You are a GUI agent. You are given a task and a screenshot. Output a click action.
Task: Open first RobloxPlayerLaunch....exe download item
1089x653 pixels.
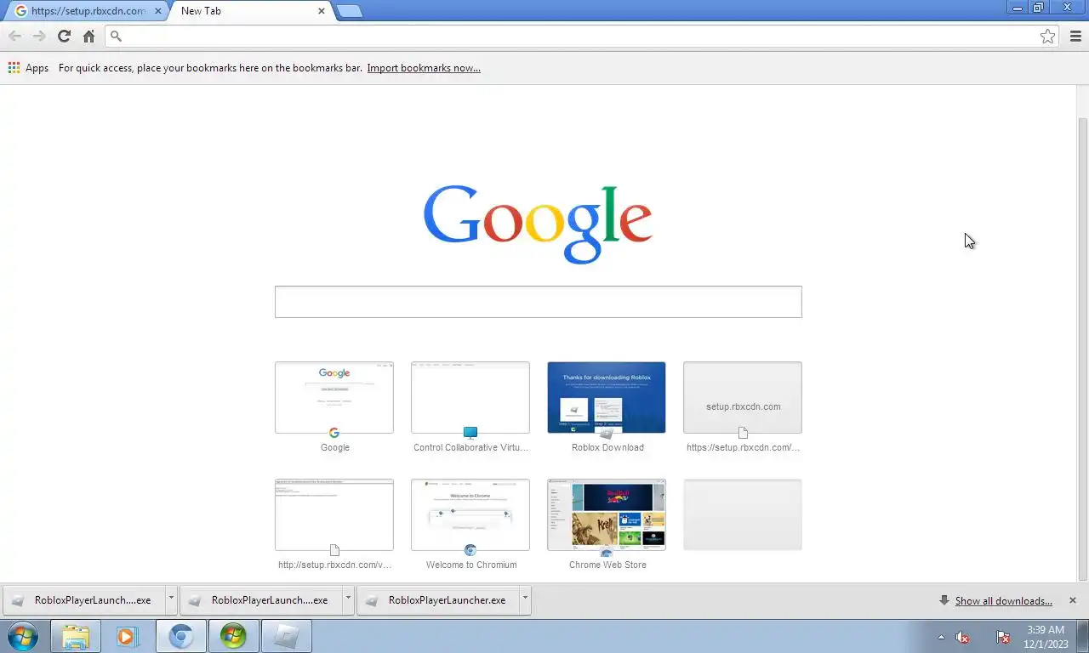coord(84,600)
